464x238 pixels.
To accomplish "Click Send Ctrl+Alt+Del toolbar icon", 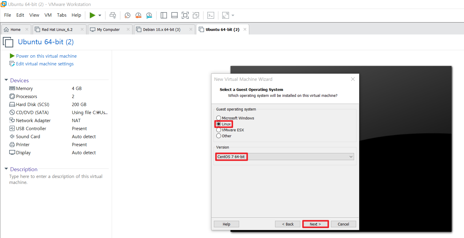I will point(113,15).
